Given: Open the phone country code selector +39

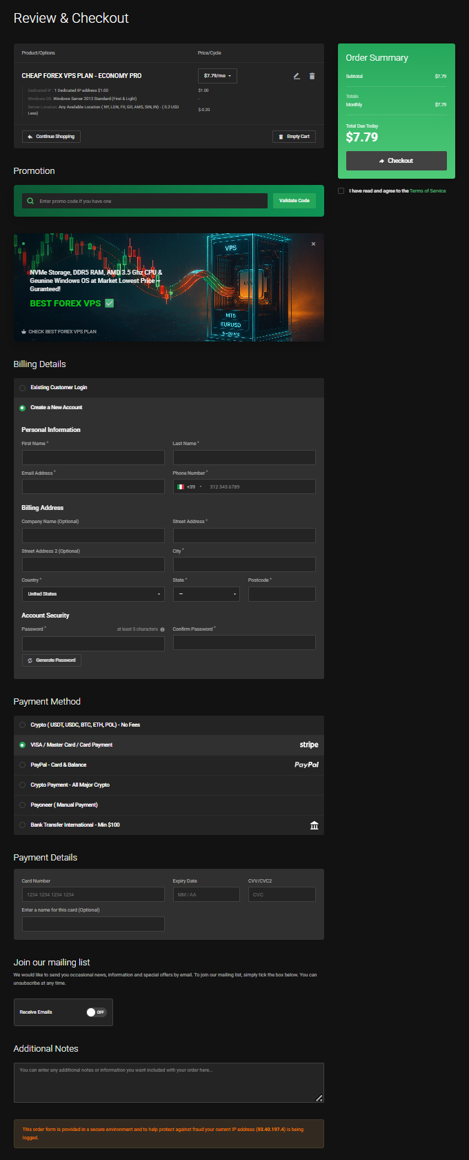Looking at the screenshot, I should pyautogui.click(x=189, y=487).
